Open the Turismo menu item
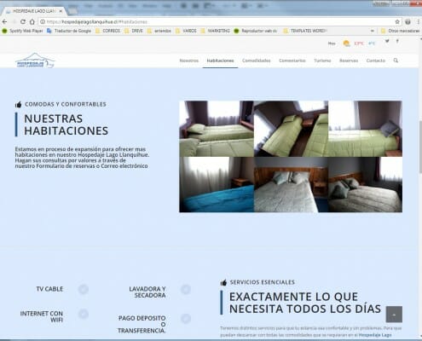Image resolution: width=422 pixels, height=341 pixels. point(322,61)
